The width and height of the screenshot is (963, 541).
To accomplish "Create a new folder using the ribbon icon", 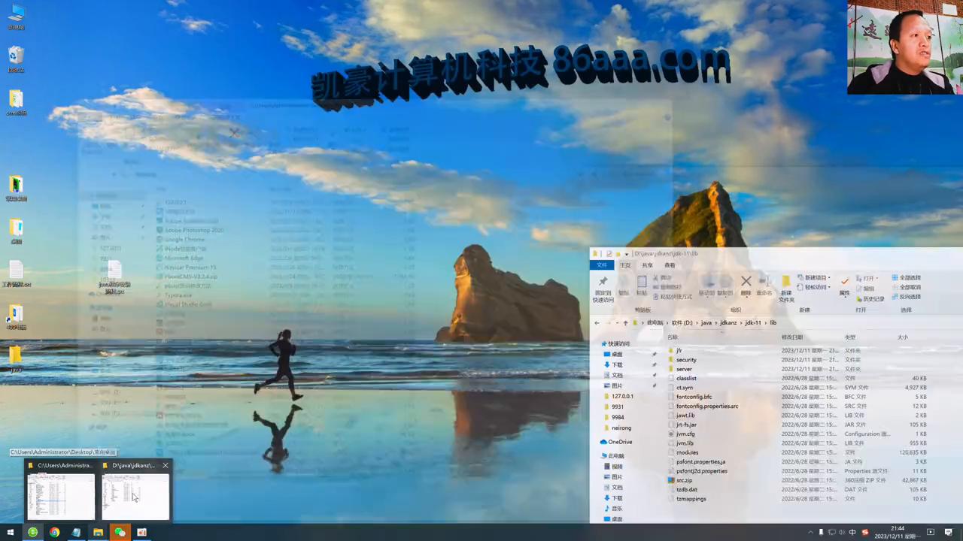I will pos(787,287).
